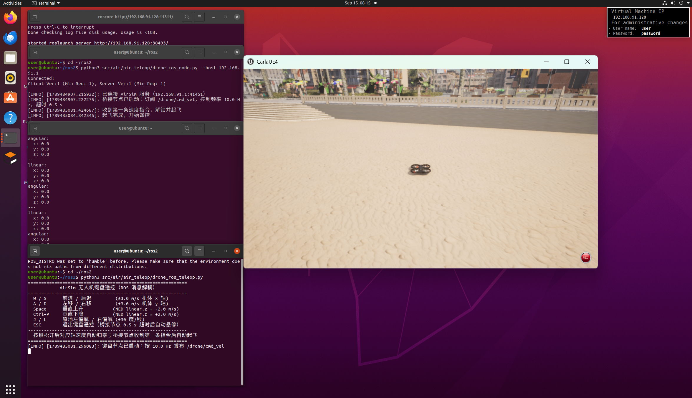692x398 pixels.
Task: Click the 'Connected!' line in drone_ros_node terminal
Action: [x=41, y=78]
